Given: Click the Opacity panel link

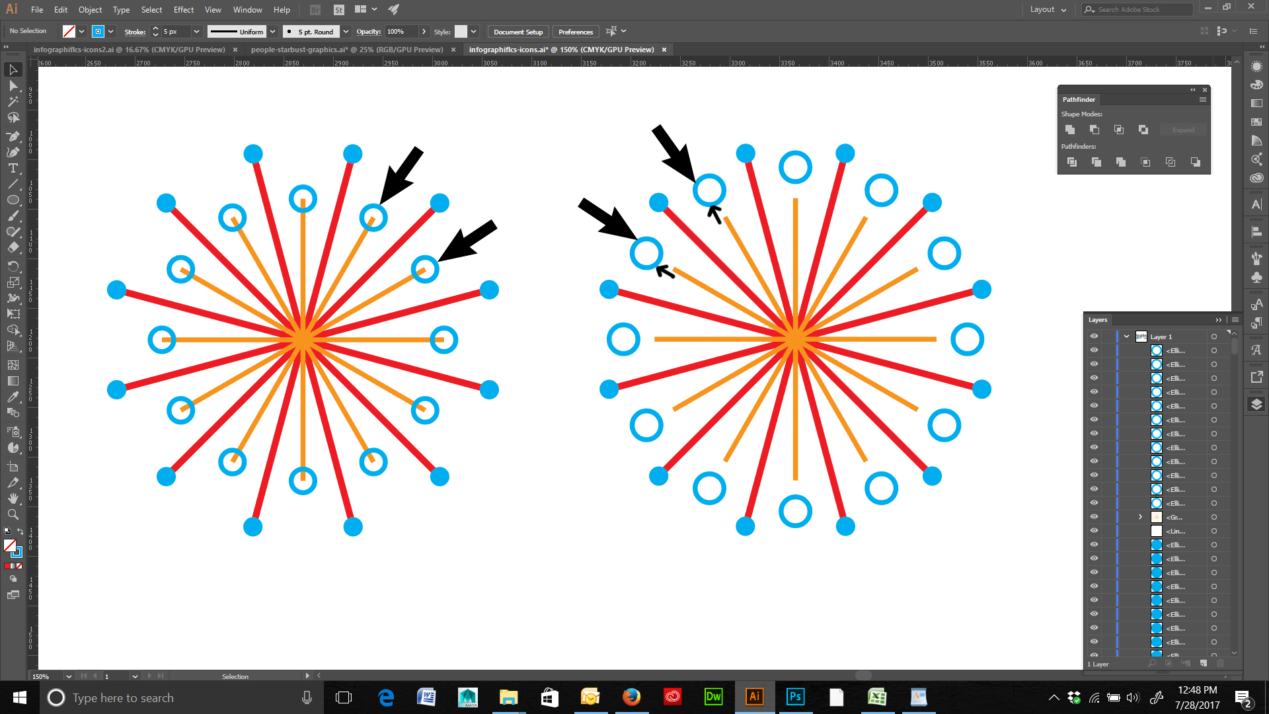Looking at the screenshot, I should coord(368,32).
